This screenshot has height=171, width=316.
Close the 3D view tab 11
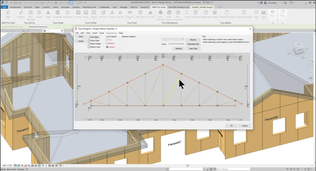point(62,31)
